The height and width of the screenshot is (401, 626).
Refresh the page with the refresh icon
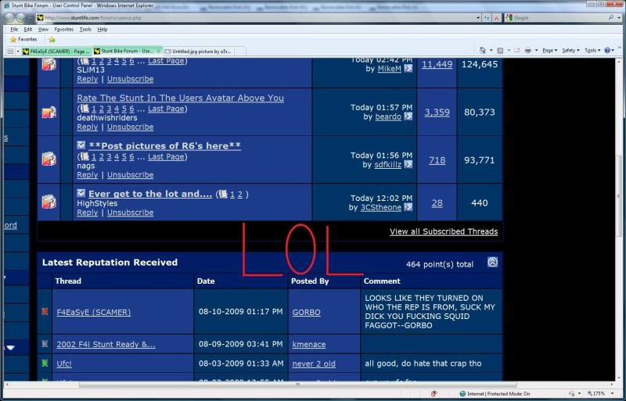click(x=487, y=18)
